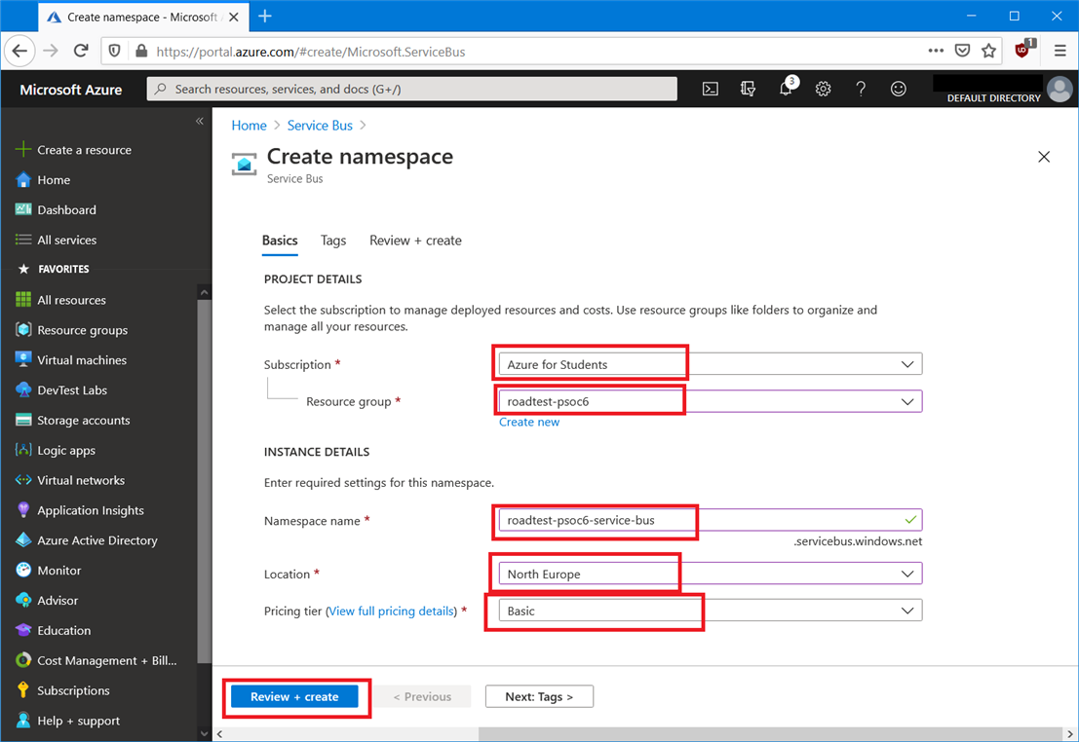Open the feedback smiley icon
The image size is (1079, 742).
[x=898, y=89]
